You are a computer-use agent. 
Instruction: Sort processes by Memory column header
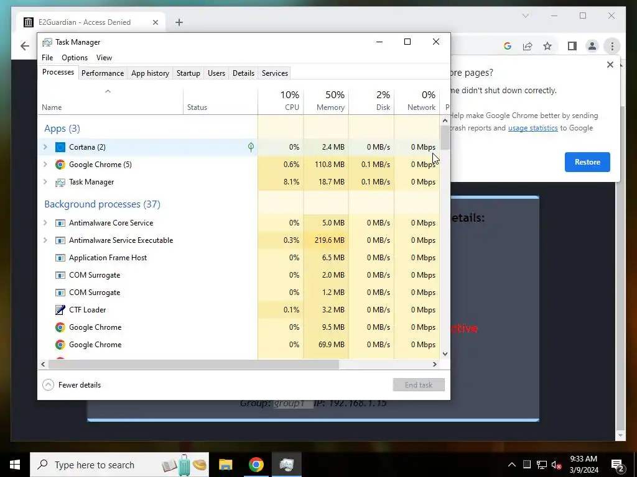tap(326, 100)
